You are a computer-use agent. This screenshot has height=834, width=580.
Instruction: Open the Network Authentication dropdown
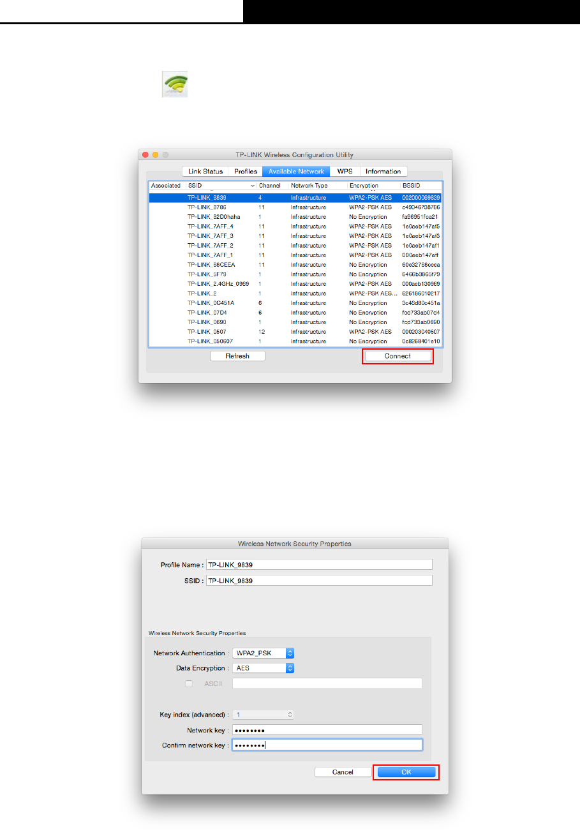pyautogui.click(x=263, y=653)
